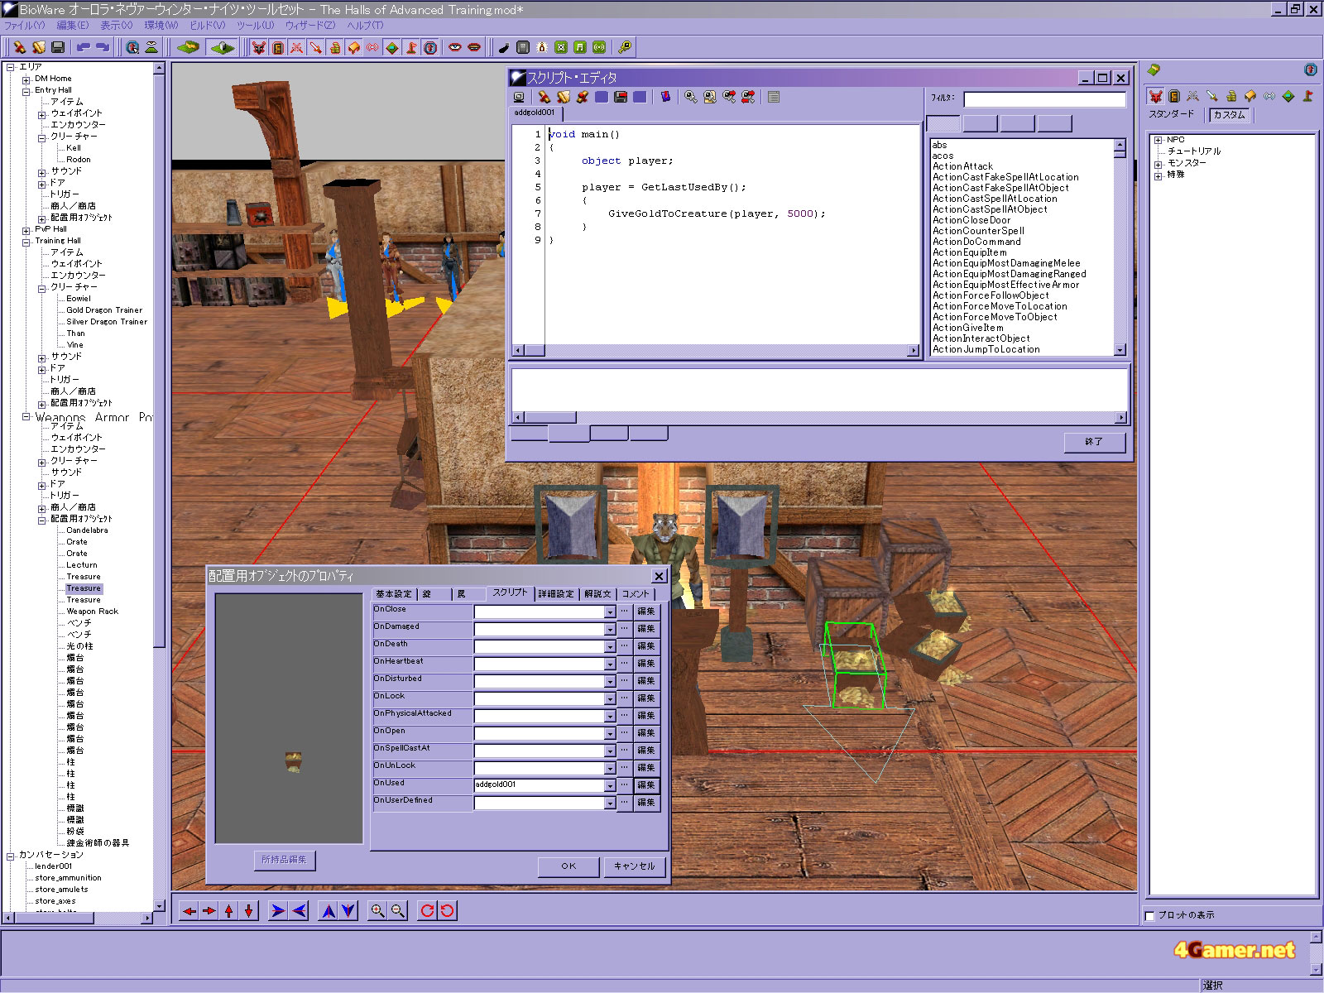The width and height of the screenshot is (1324, 993).
Task: Click the フィルタ filter input field
Action: [x=1044, y=99]
